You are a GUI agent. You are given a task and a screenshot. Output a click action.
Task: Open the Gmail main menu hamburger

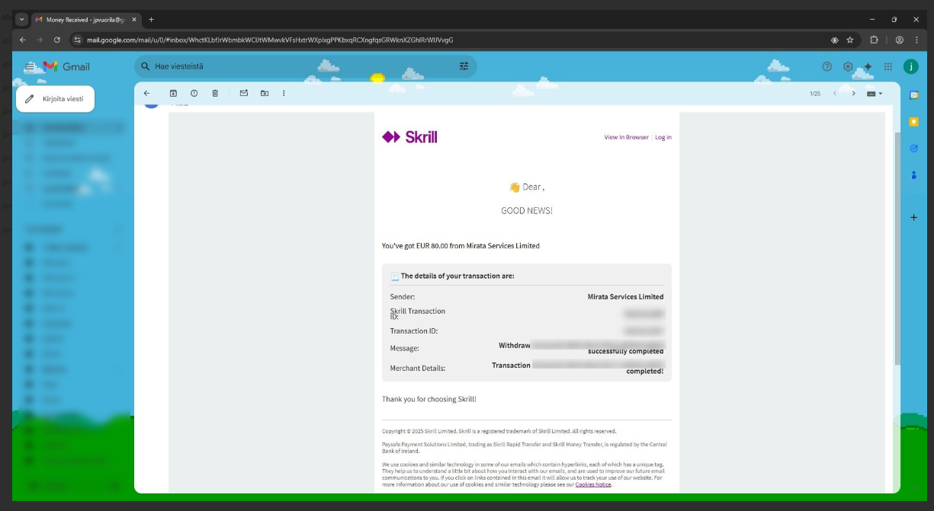pyautogui.click(x=29, y=67)
